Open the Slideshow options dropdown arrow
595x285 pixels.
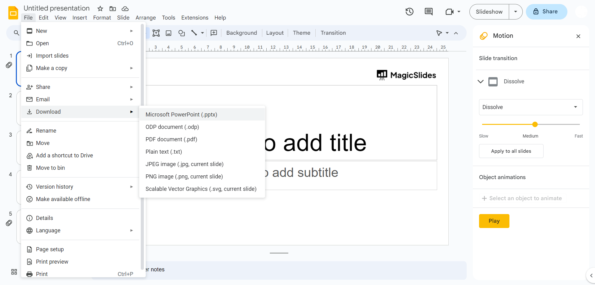[x=516, y=12]
